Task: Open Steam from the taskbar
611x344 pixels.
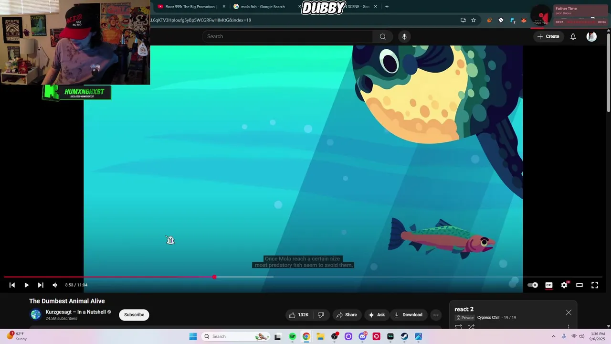Action: pyautogui.click(x=404, y=336)
